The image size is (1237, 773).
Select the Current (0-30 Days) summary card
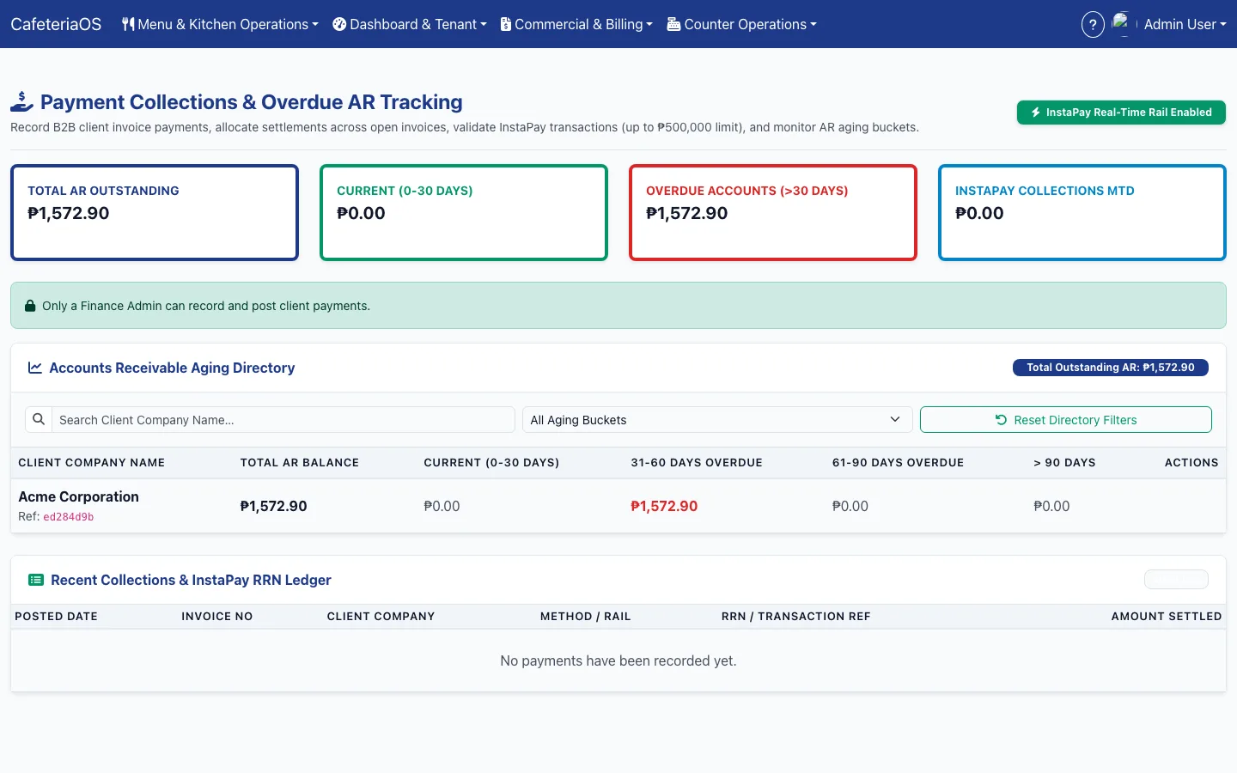coord(464,212)
